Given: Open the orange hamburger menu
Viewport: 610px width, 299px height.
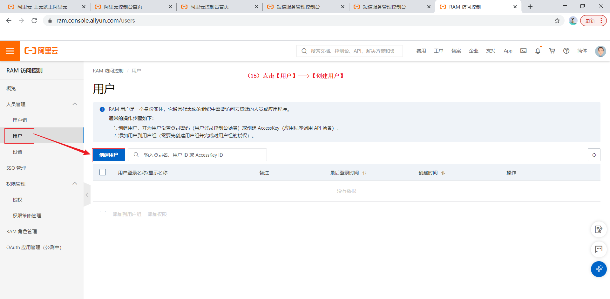Looking at the screenshot, I should [10, 51].
